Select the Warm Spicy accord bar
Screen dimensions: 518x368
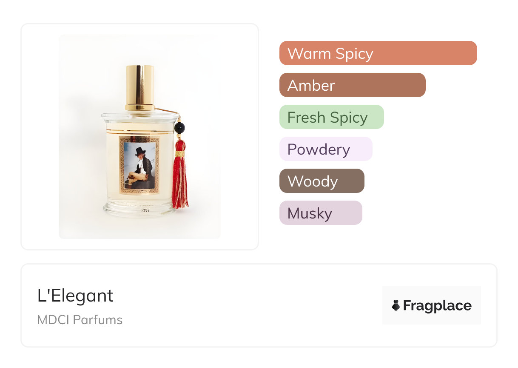tap(378, 53)
